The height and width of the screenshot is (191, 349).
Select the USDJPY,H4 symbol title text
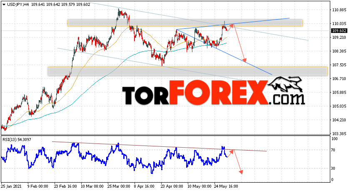[18, 5]
